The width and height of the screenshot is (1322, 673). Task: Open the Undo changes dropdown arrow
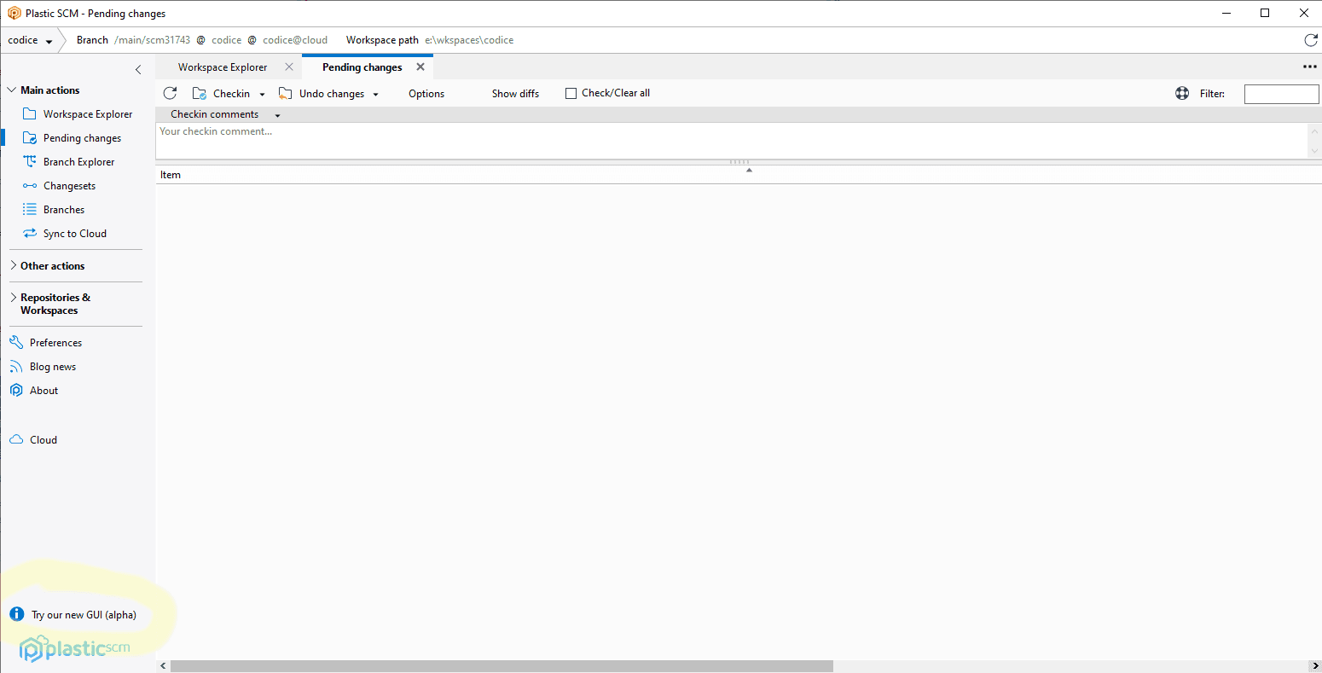tap(375, 93)
